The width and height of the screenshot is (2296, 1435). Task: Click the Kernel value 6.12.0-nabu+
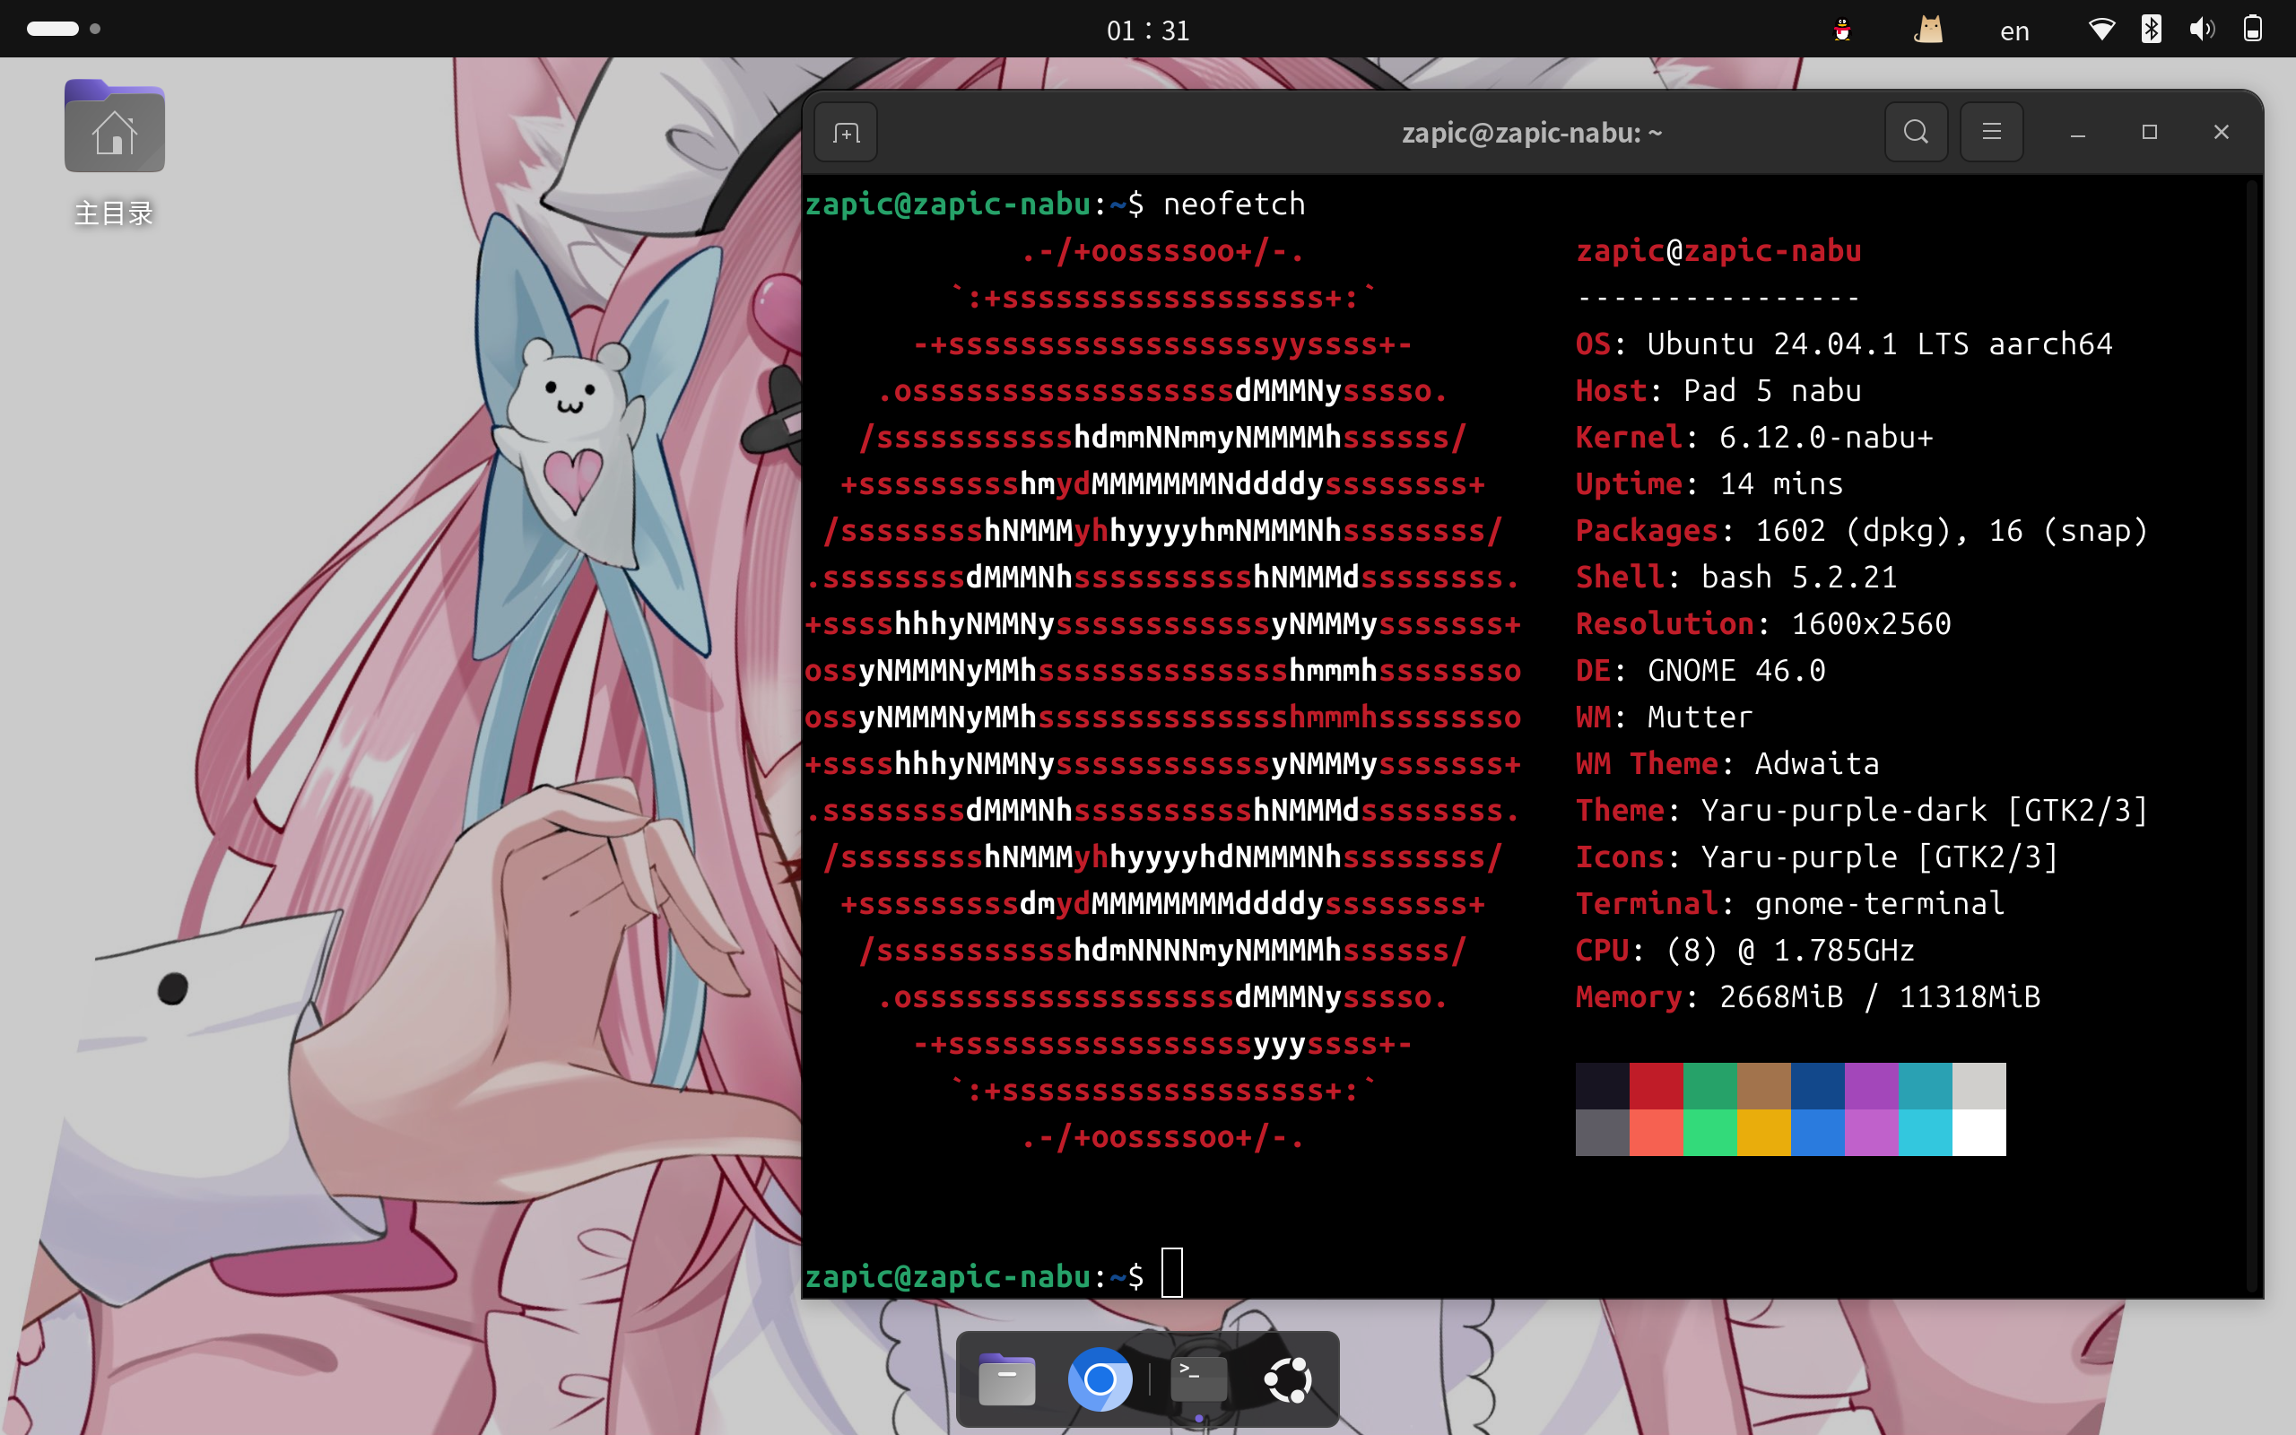[1825, 437]
